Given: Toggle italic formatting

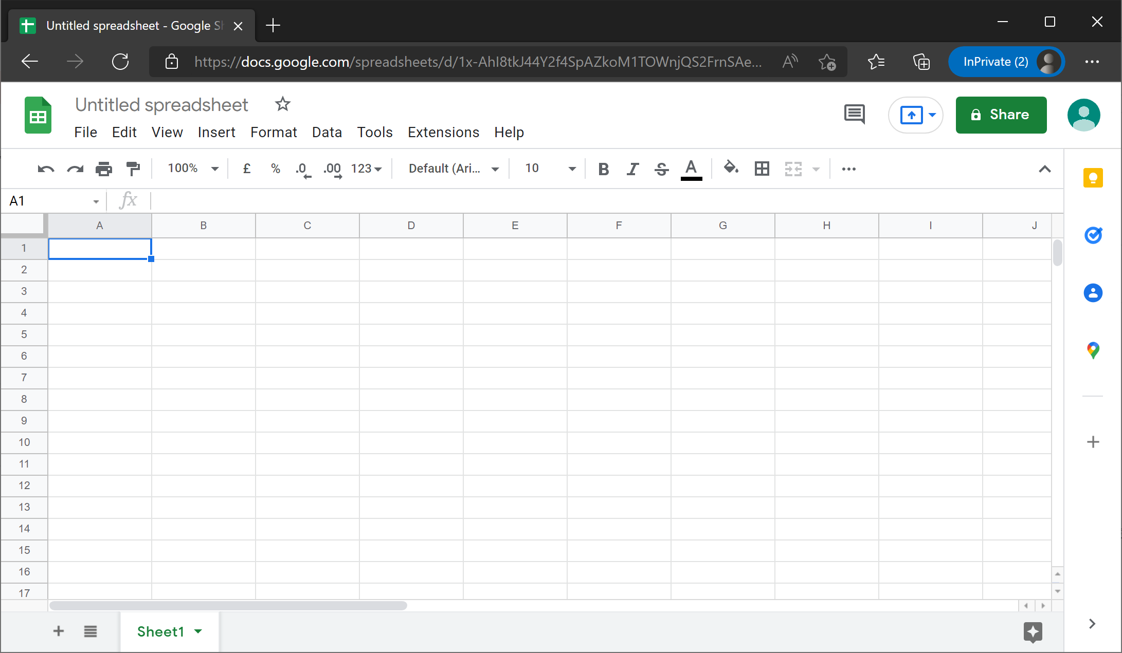Looking at the screenshot, I should (x=632, y=169).
